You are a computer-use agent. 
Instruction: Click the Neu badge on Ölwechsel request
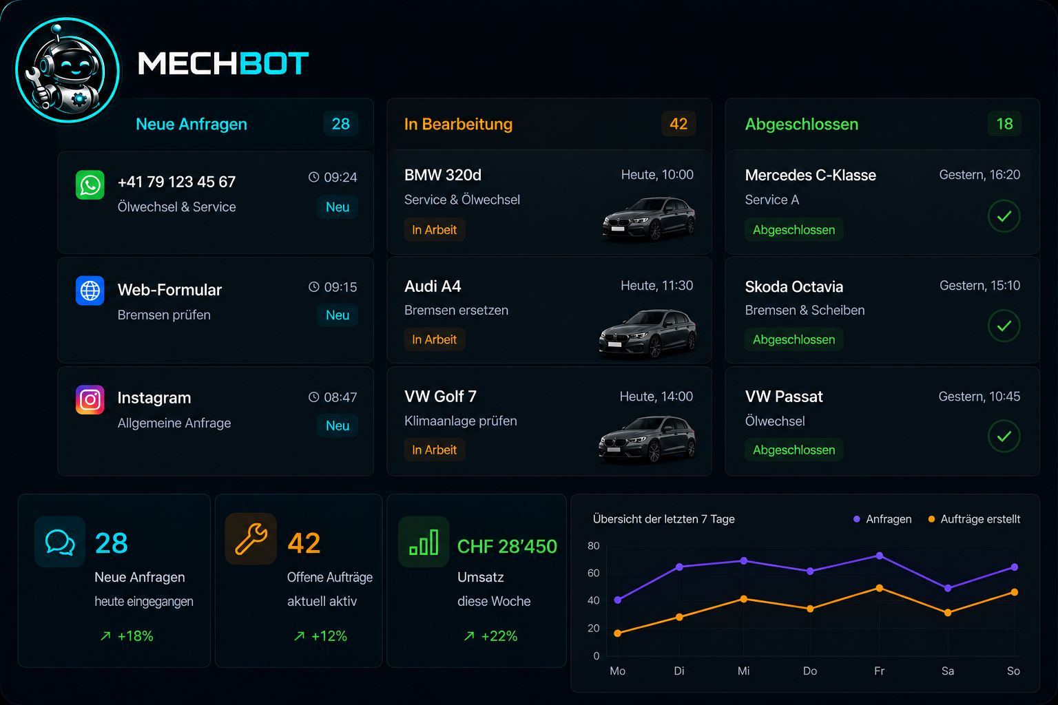point(338,207)
